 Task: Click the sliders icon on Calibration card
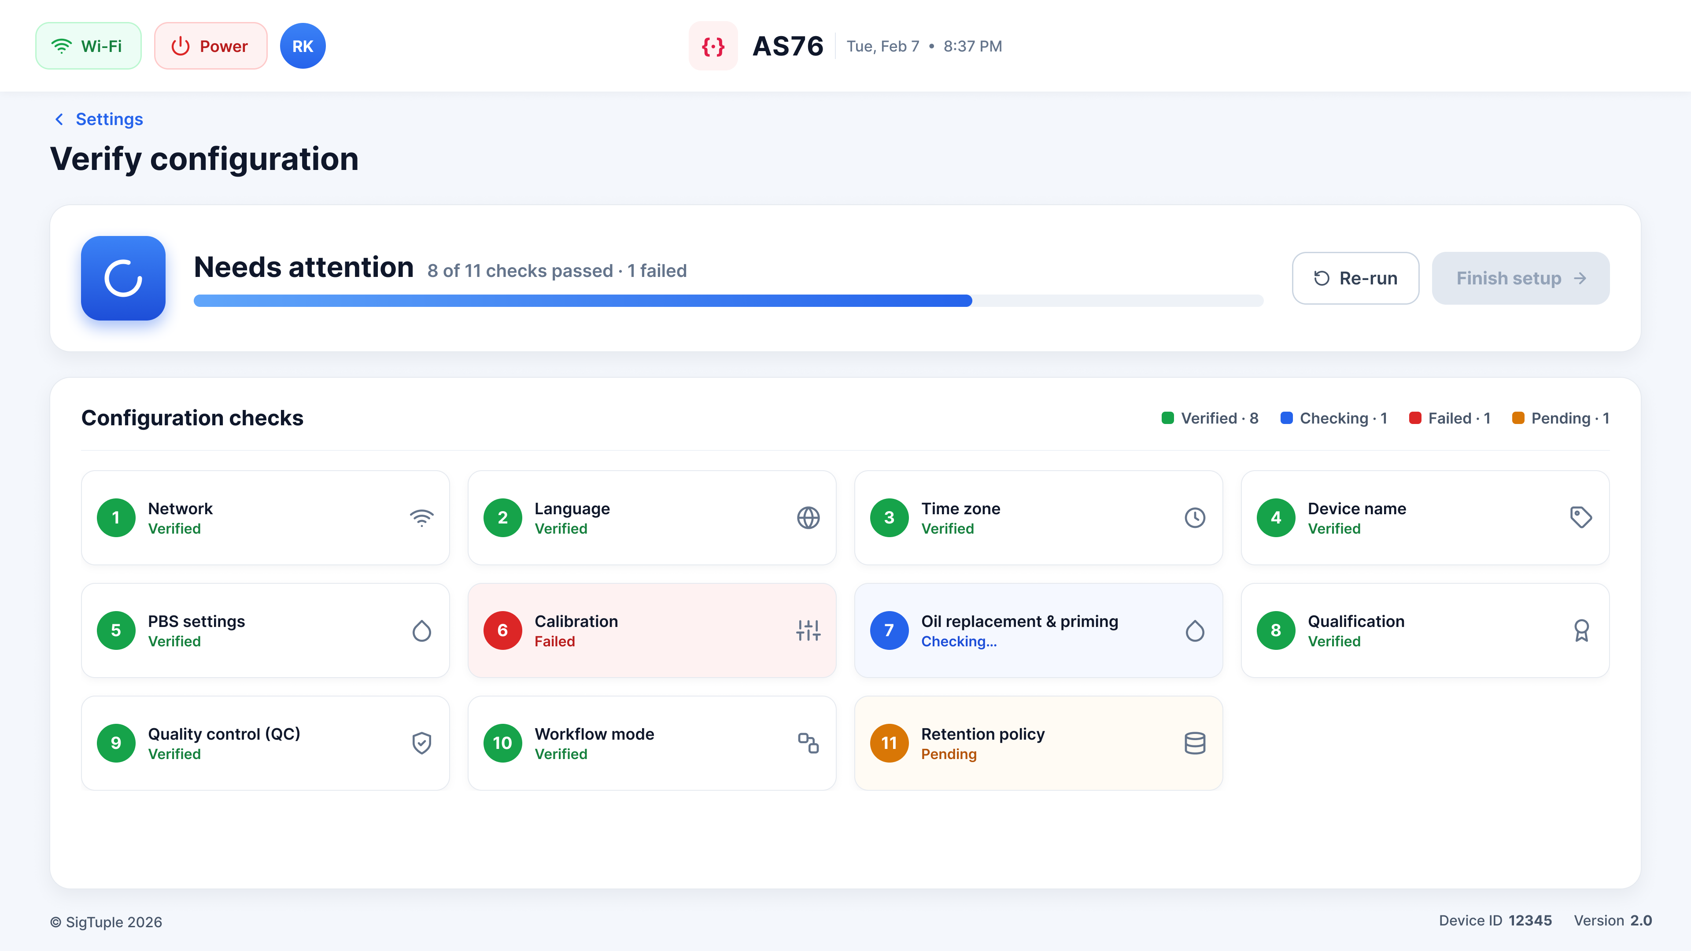(x=808, y=631)
